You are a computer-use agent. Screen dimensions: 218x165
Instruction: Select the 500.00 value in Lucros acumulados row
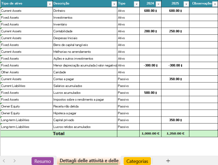(x=150, y=93)
